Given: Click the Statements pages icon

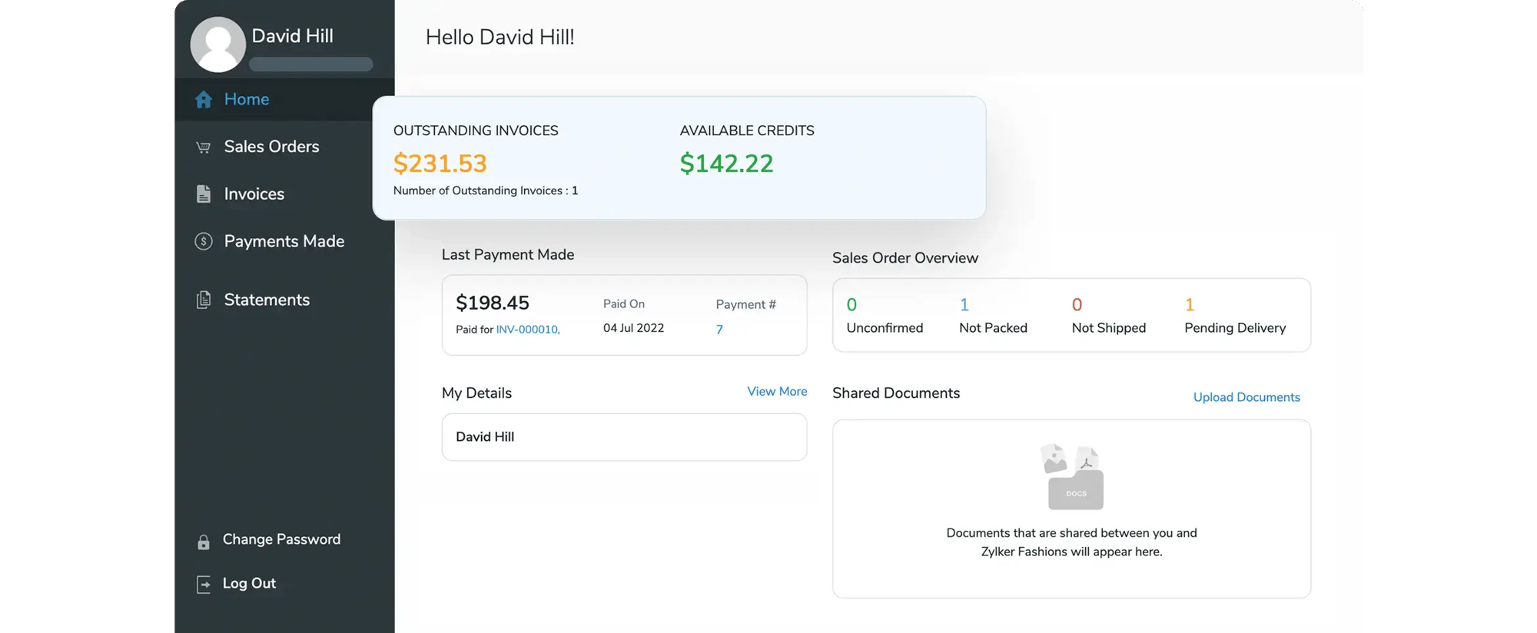Looking at the screenshot, I should (x=204, y=300).
